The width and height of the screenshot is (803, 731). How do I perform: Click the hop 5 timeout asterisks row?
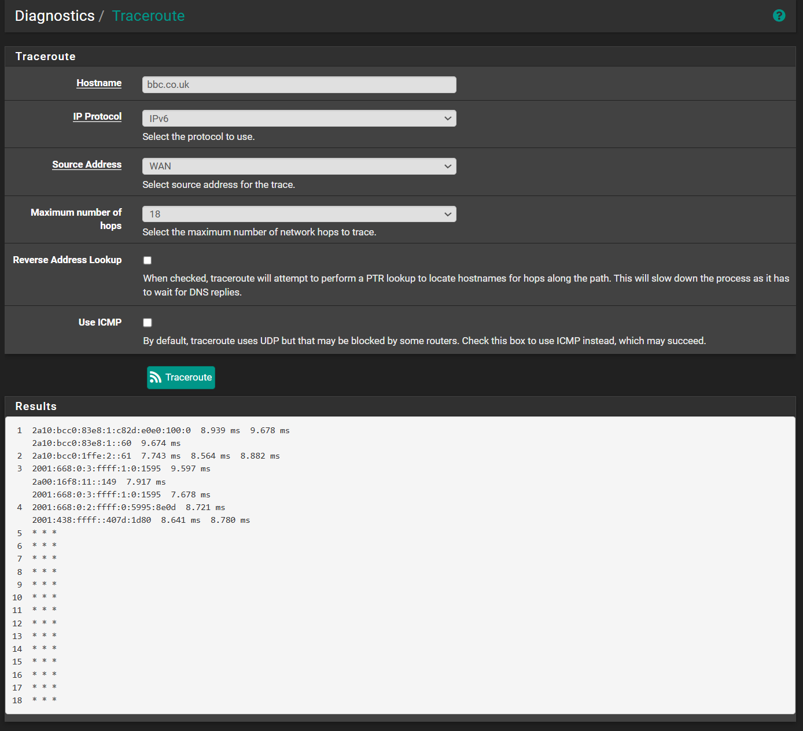point(45,533)
